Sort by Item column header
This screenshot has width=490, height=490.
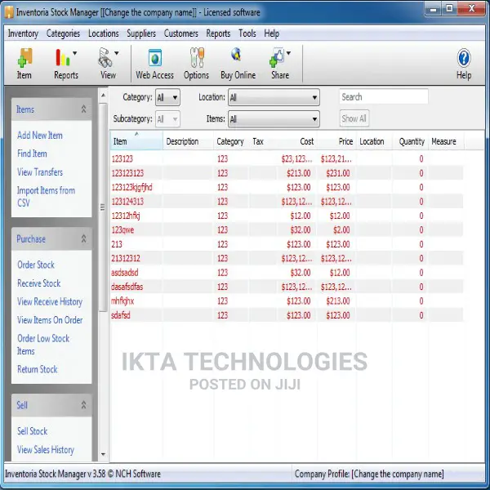coord(136,141)
